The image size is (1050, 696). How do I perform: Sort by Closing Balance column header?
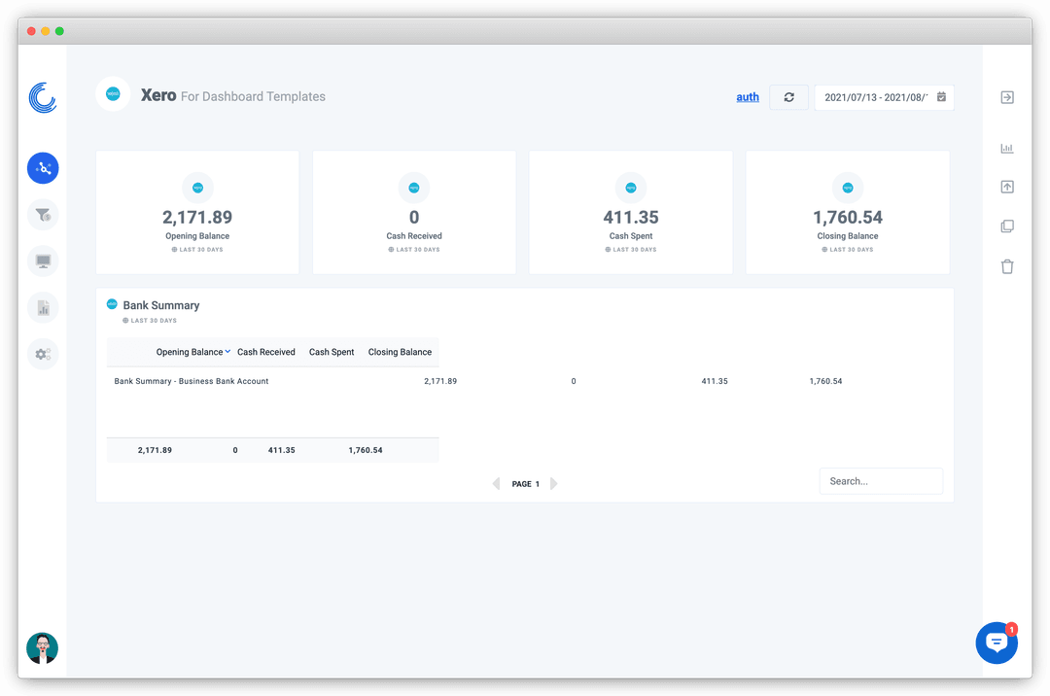pos(400,352)
